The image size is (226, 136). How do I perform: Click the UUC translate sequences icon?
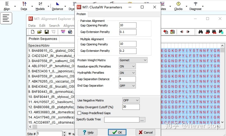point(53,32)
